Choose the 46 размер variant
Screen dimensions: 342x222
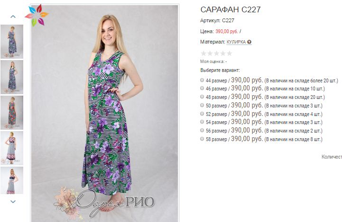click(x=202, y=88)
